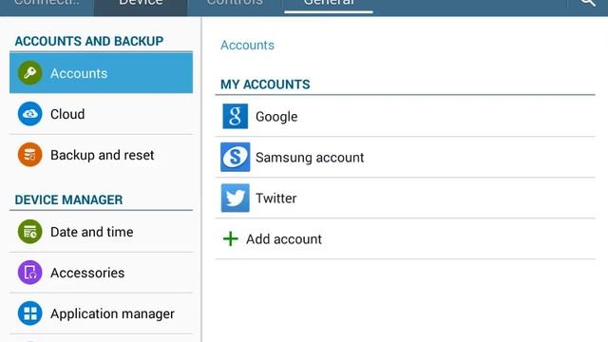Open the Samsung account row
Image resolution: width=608 pixels, height=342 pixels.
(x=406, y=157)
